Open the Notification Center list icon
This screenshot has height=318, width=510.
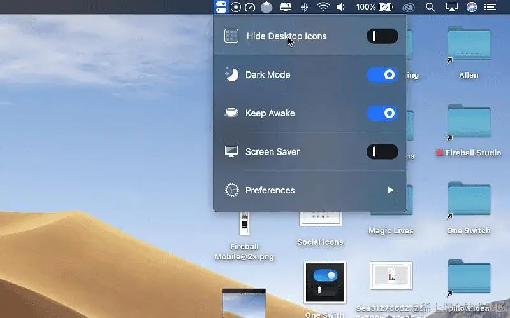point(490,7)
